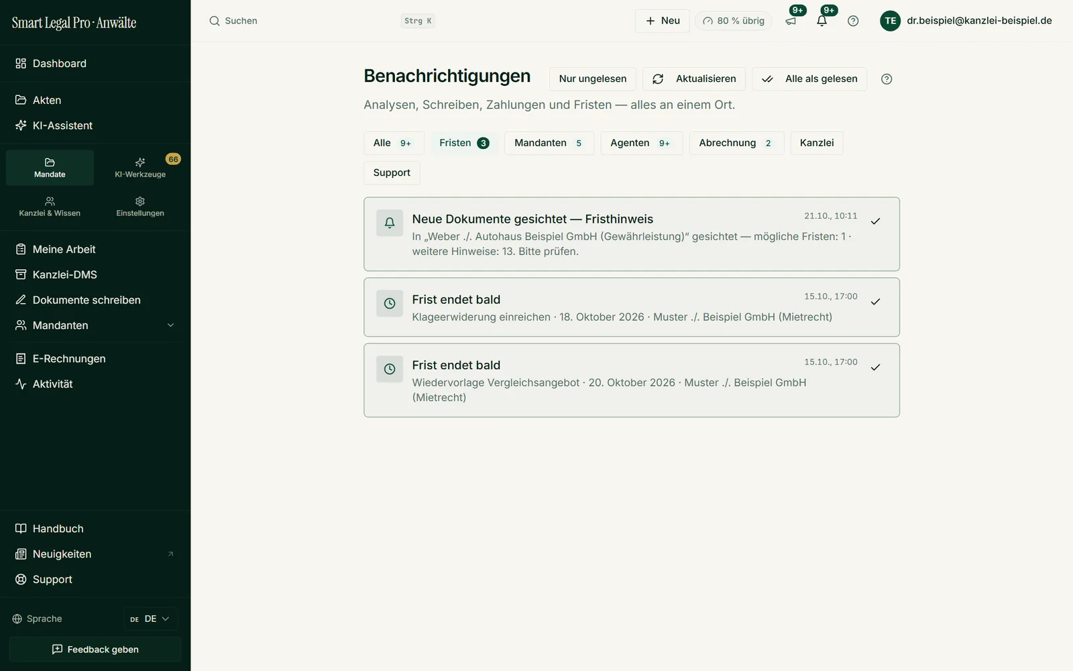The width and height of the screenshot is (1073, 671).
Task: Switch to the Fristen tab
Action: click(464, 143)
